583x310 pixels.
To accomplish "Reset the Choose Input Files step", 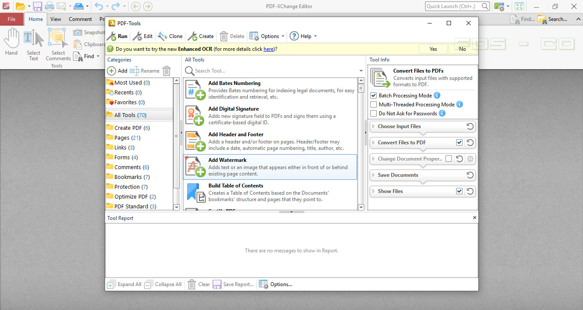I will point(470,126).
